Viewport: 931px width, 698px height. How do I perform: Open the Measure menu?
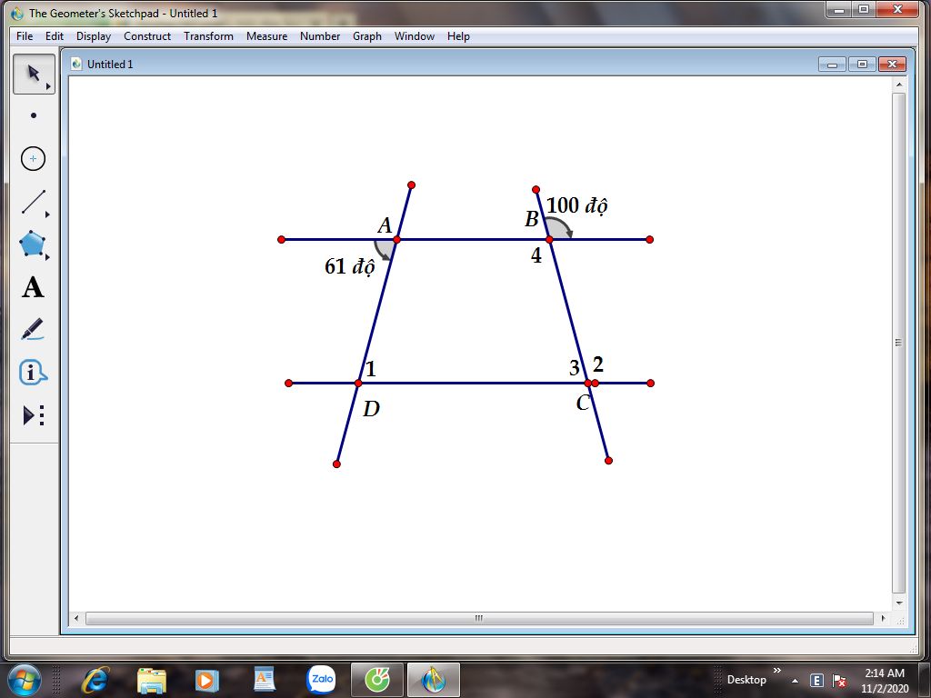[266, 36]
